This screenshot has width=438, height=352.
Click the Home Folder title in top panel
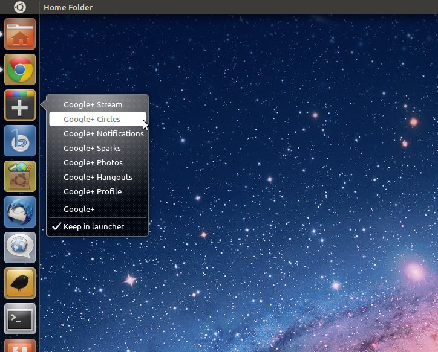pyautogui.click(x=68, y=7)
